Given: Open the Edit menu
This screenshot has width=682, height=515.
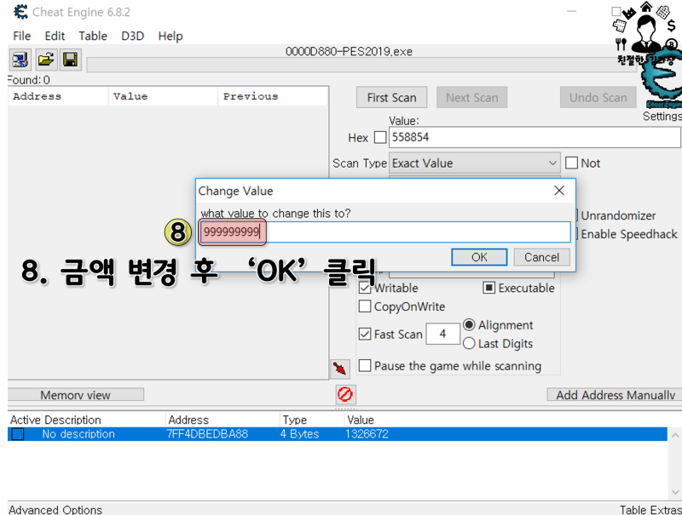Looking at the screenshot, I should [55, 36].
